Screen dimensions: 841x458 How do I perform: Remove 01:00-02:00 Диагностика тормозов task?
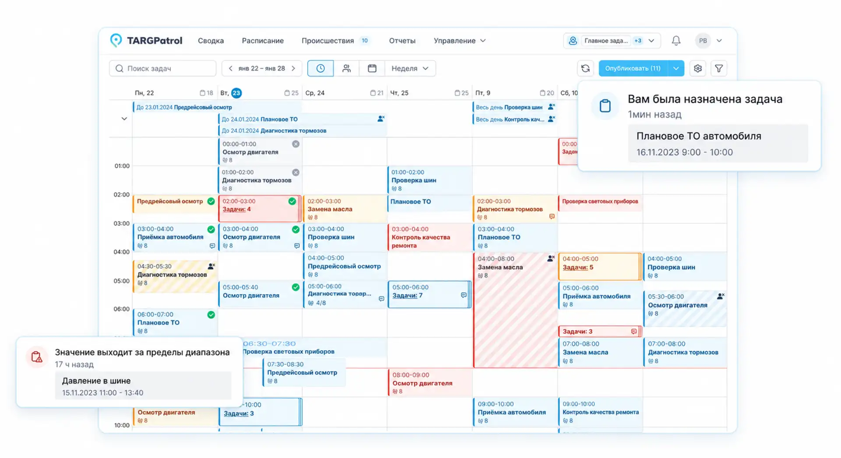pyautogui.click(x=296, y=173)
